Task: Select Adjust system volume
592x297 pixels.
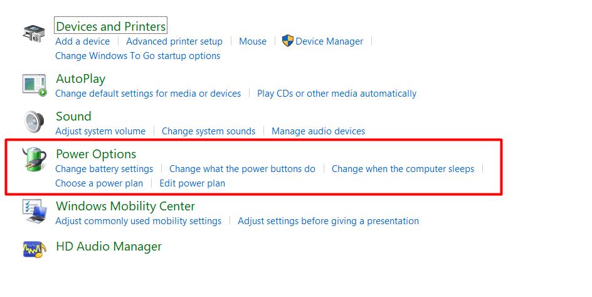Action: (x=100, y=131)
